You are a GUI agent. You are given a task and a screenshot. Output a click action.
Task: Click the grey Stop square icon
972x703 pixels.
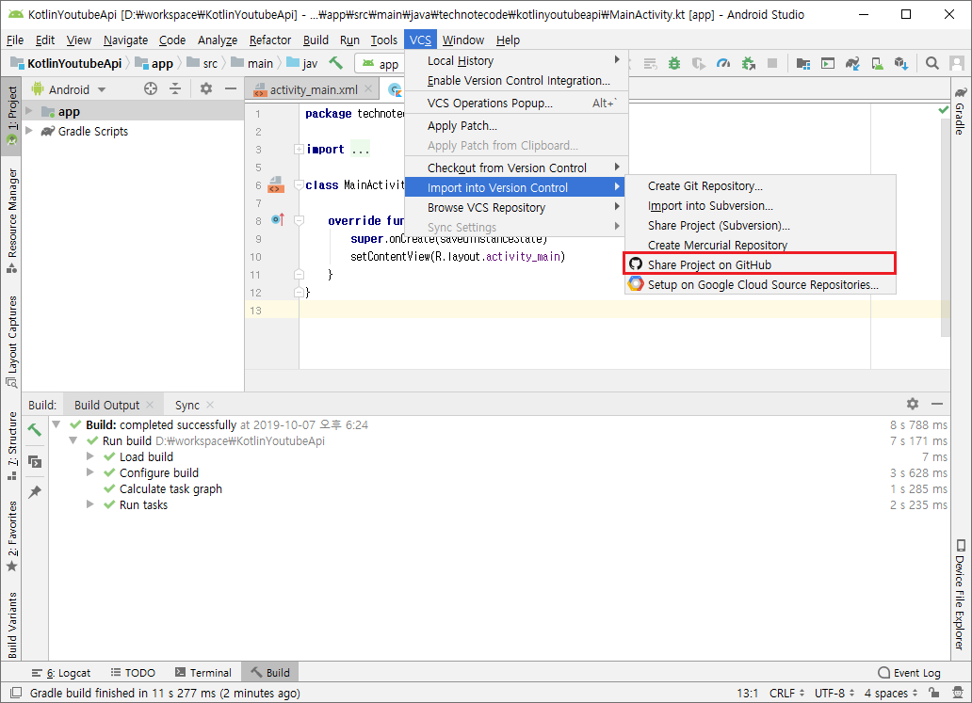point(772,63)
